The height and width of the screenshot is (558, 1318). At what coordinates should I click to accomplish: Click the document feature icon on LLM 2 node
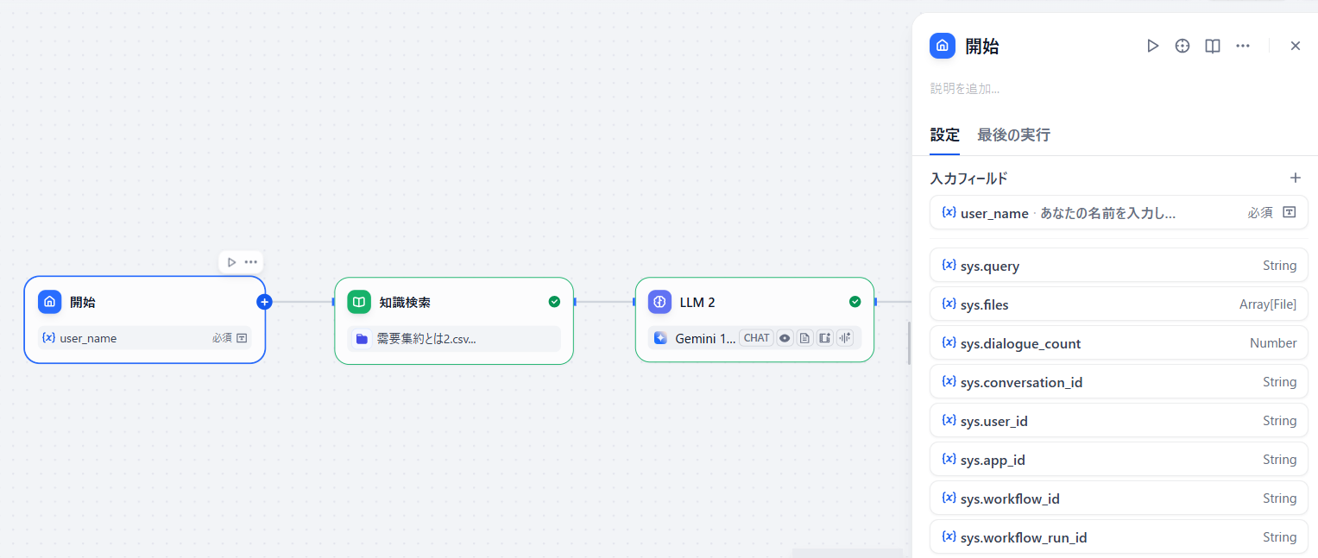click(x=804, y=338)
